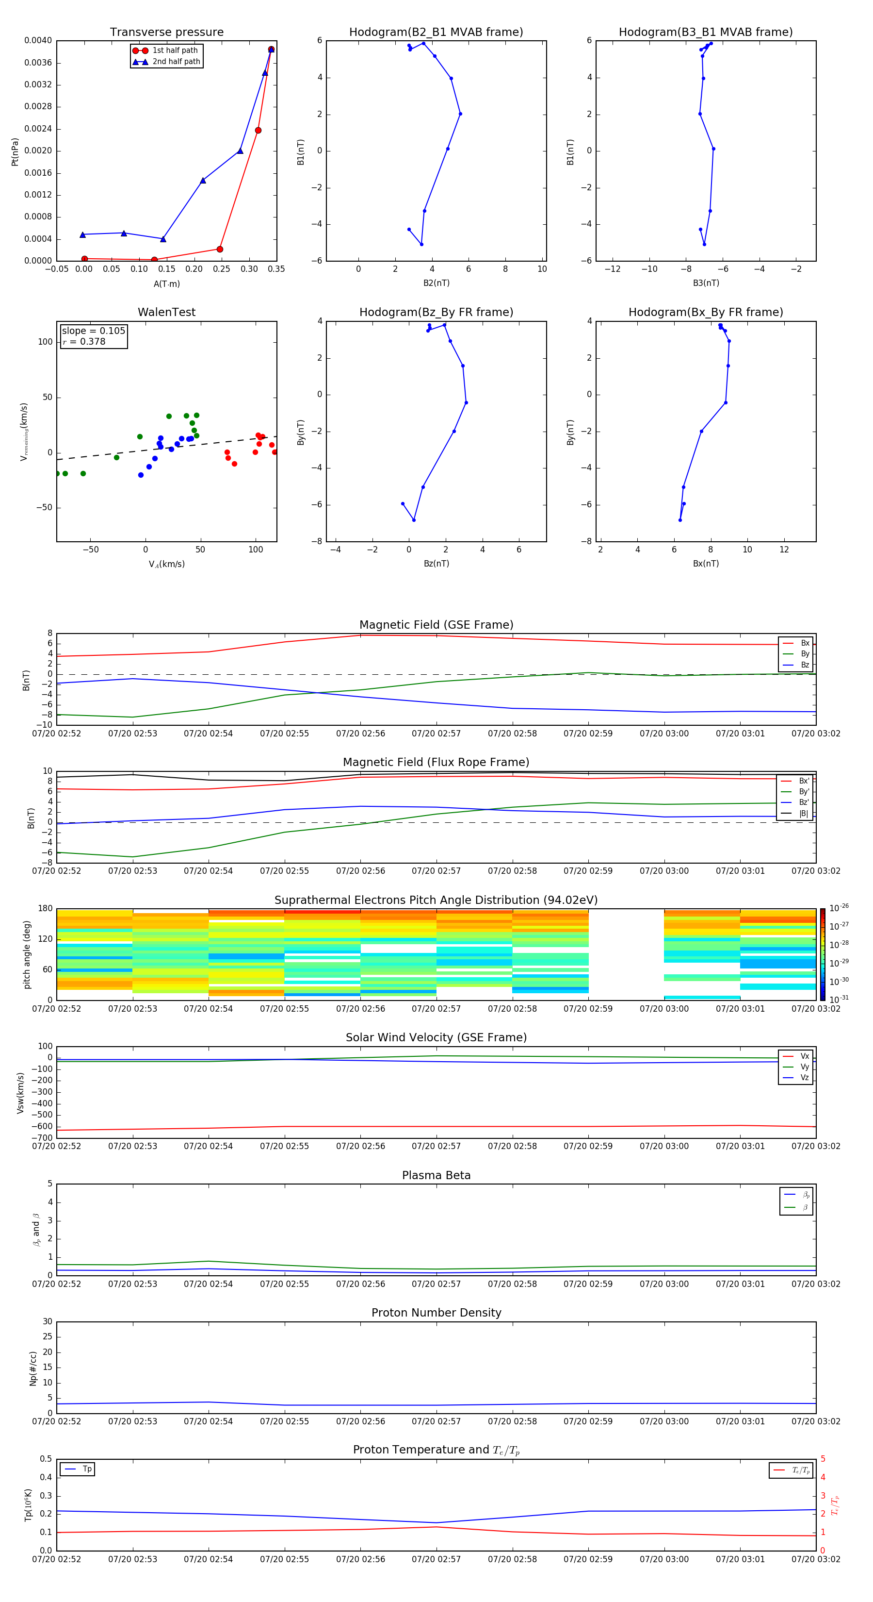
Task: Click the 'Magnetic Field (Flux Rope Frame)' title
Action: 436,763
